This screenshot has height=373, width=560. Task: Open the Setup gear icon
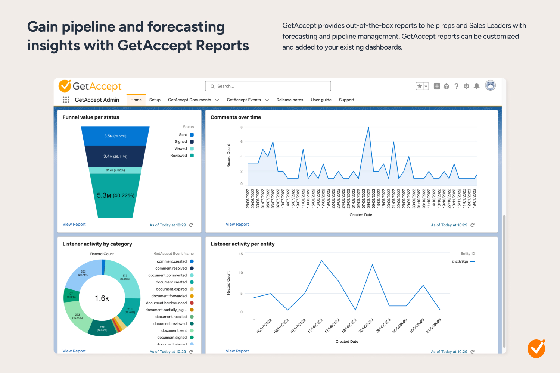coord(466,86)
